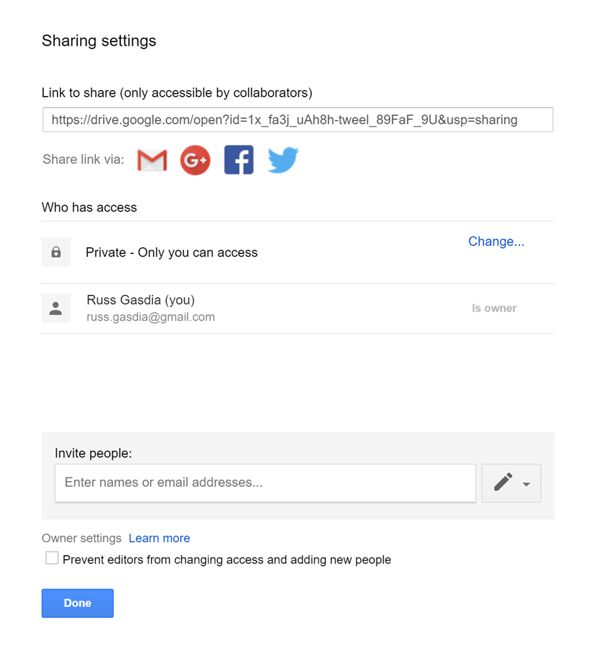Click the Is owner label
This screenshot has height=651, width=596.
tap(494, 308)
